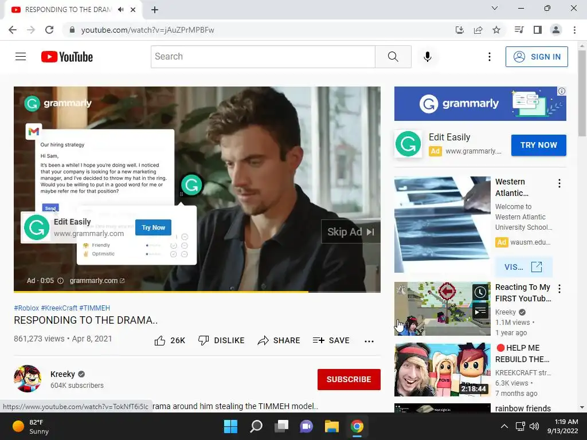The height and width of the screenshot is (440, 587).
Task: Open the ad info icon on the grammarly banner
Action: pyautogui.click(x=562, y=91)
